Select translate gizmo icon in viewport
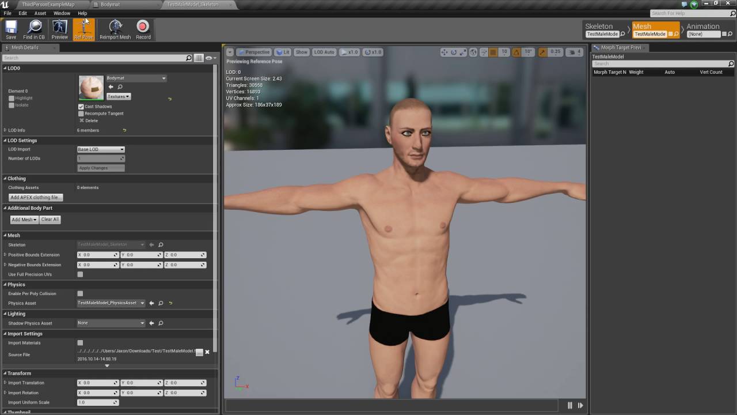The height and width of the screenshot is (415, 737). (x=444, y=52)
